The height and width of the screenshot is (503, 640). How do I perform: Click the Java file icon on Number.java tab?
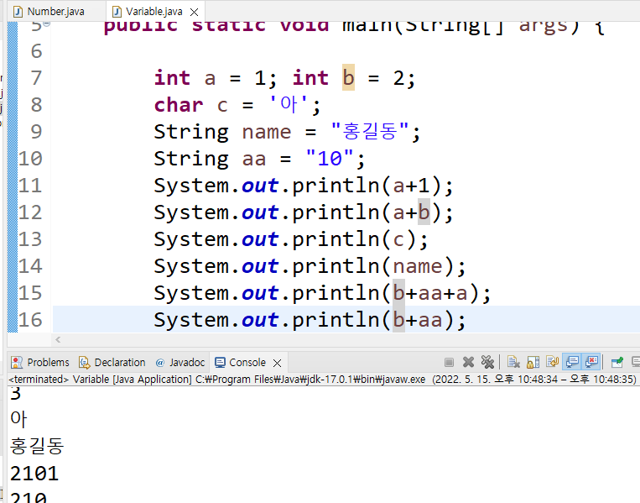coord(18,12)
